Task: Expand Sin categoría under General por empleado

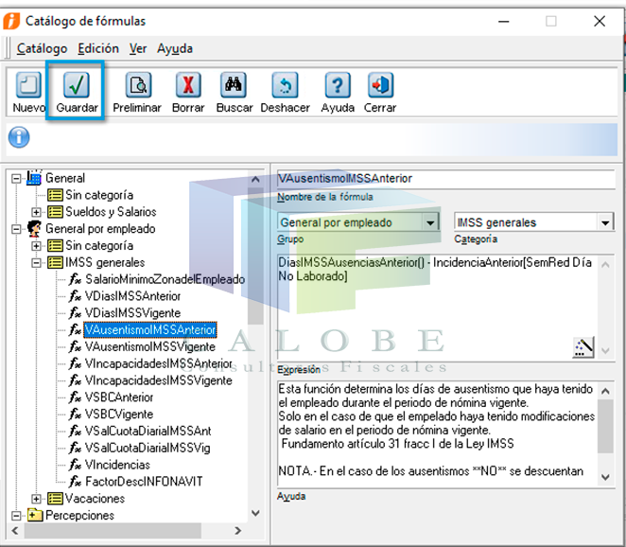Action: [x=36, y=246]
